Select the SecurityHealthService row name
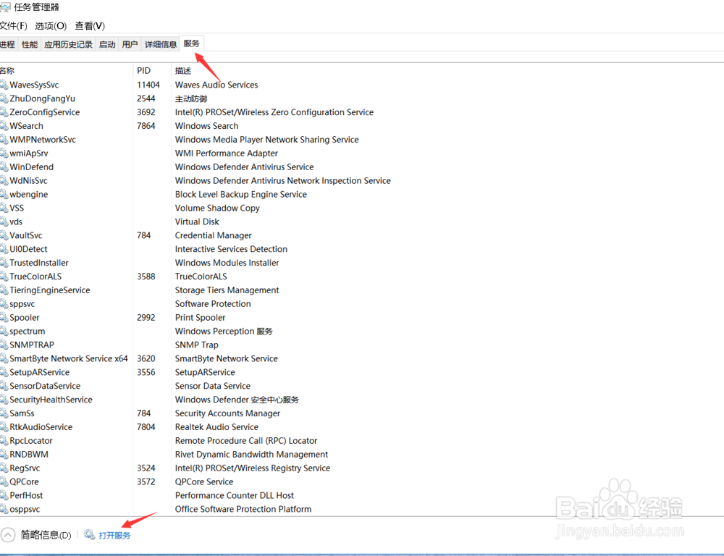 click(51, 400)
